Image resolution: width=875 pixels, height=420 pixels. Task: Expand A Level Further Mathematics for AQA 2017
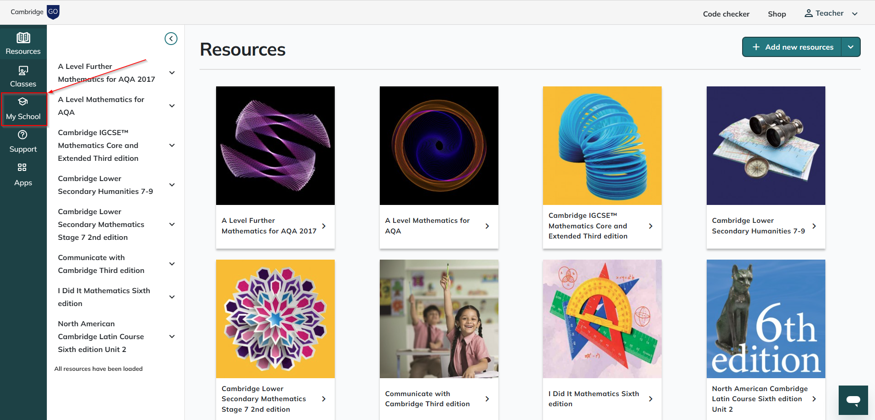coord(172,73)
